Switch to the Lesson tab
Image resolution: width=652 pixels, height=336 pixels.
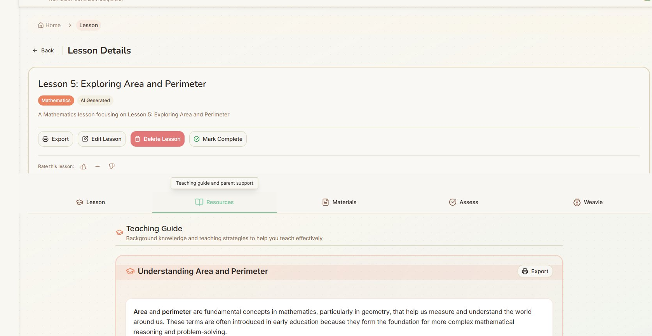coord(90,202)
